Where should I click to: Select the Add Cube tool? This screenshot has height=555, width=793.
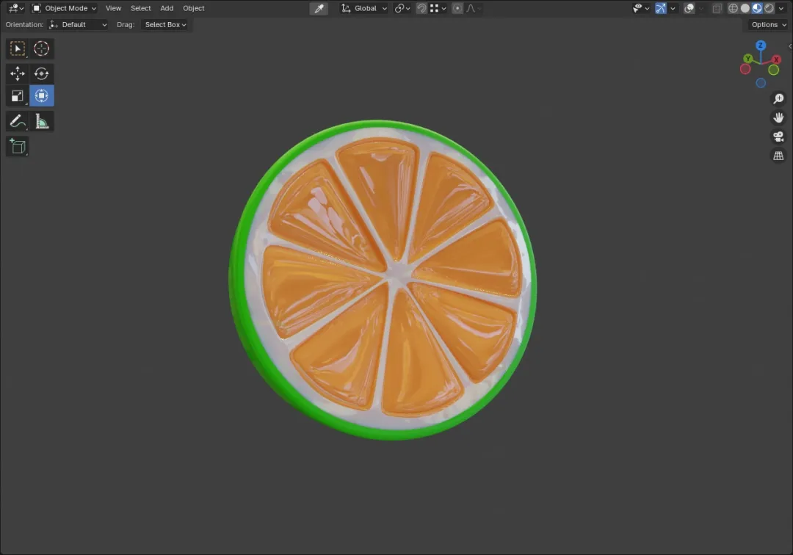[x=17, y=147]
